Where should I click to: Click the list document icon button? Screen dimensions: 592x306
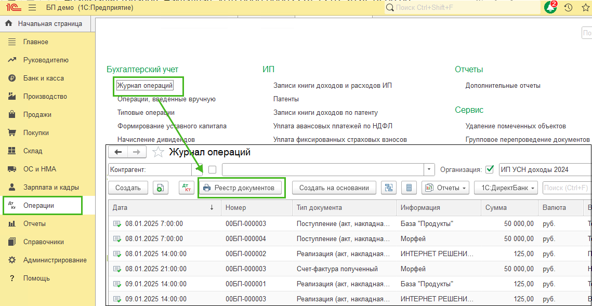[409, 188]
